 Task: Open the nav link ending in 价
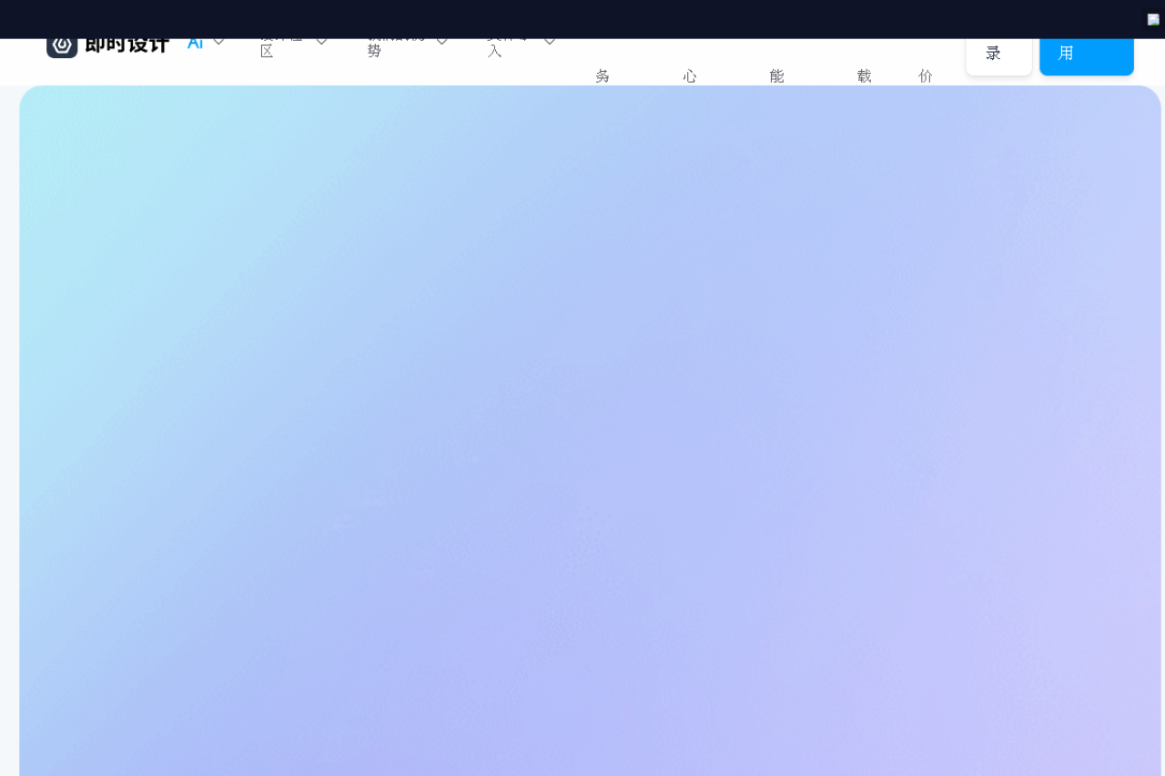pyautogui.click(x=926, y=76)
